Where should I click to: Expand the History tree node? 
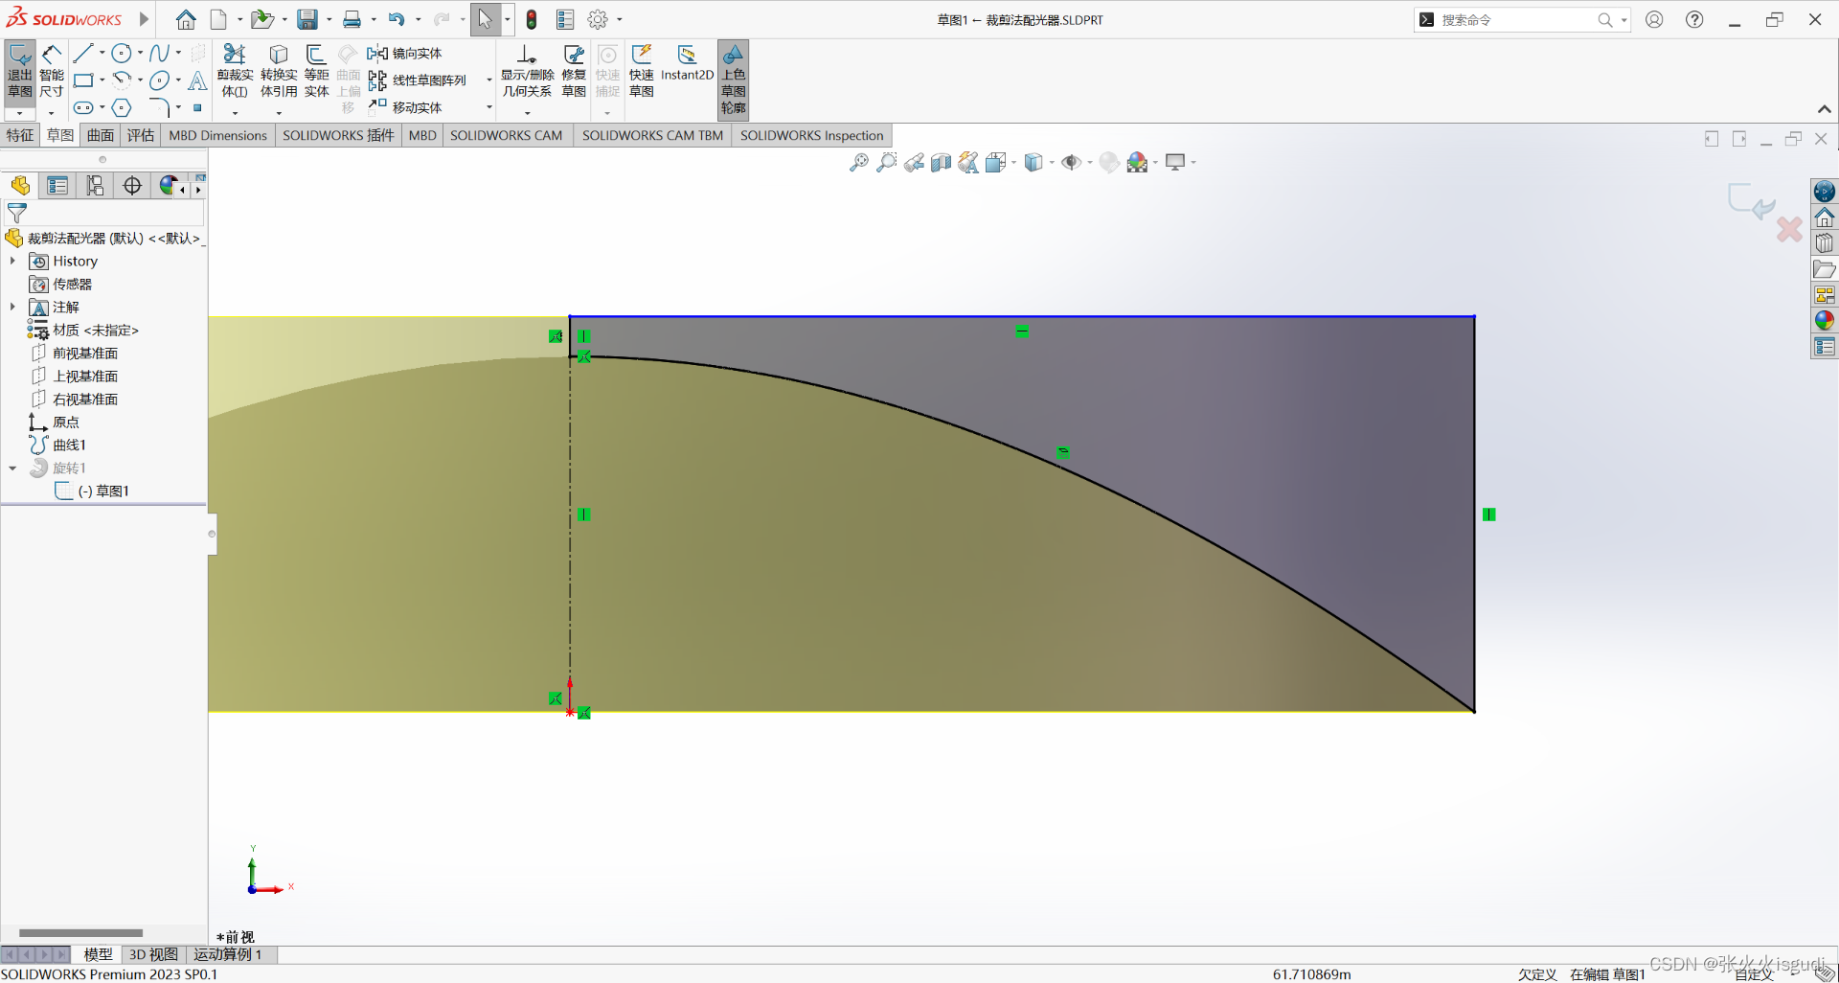(12, 261)
